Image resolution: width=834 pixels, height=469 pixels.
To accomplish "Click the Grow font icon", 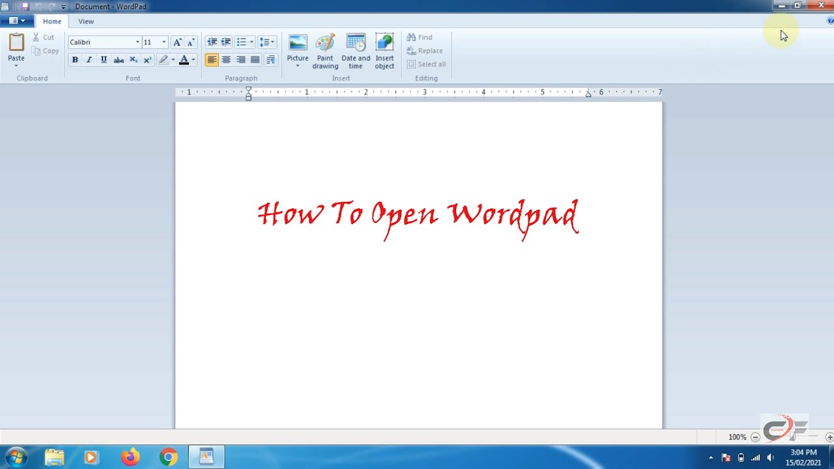I will (x=177, y=42).
